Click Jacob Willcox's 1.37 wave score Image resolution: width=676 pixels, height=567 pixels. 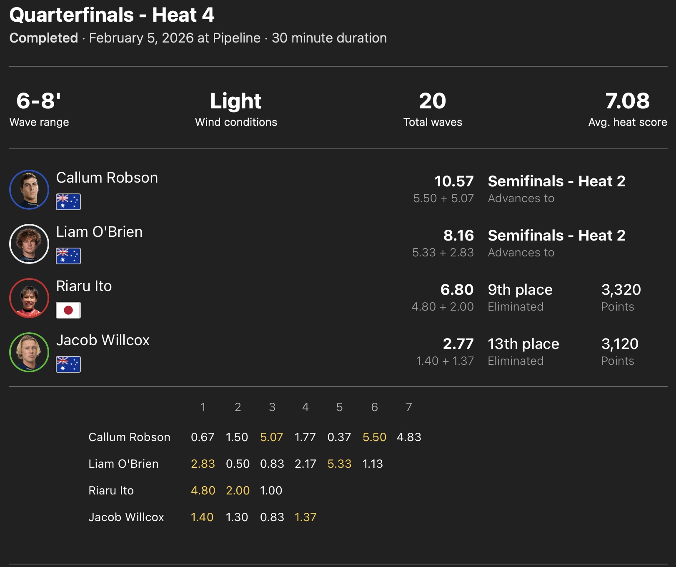[305, 517]
